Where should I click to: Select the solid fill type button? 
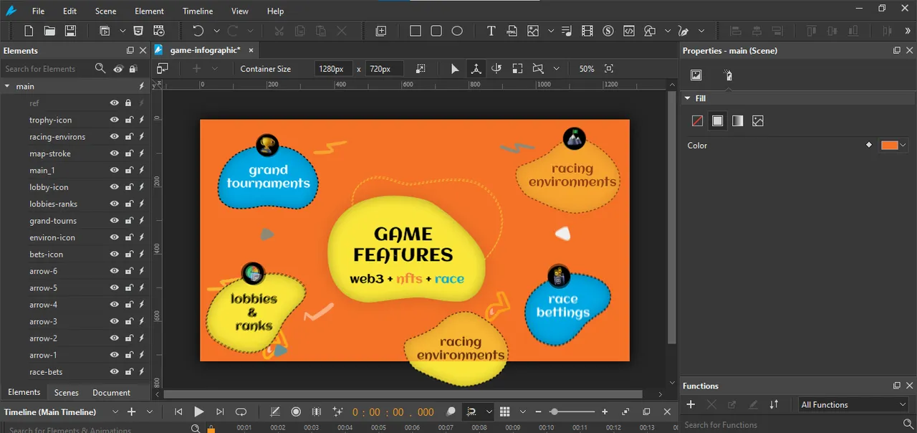click(717, 121)
